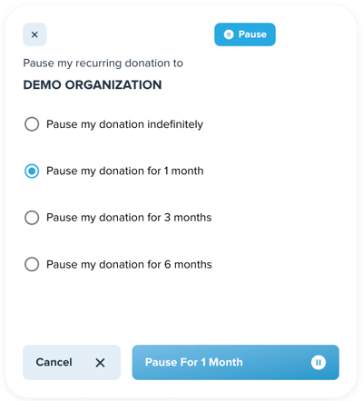The image size is (363, 401).
Task: Confirm with the Pause For 1 Month button
Action: [235, 362]
